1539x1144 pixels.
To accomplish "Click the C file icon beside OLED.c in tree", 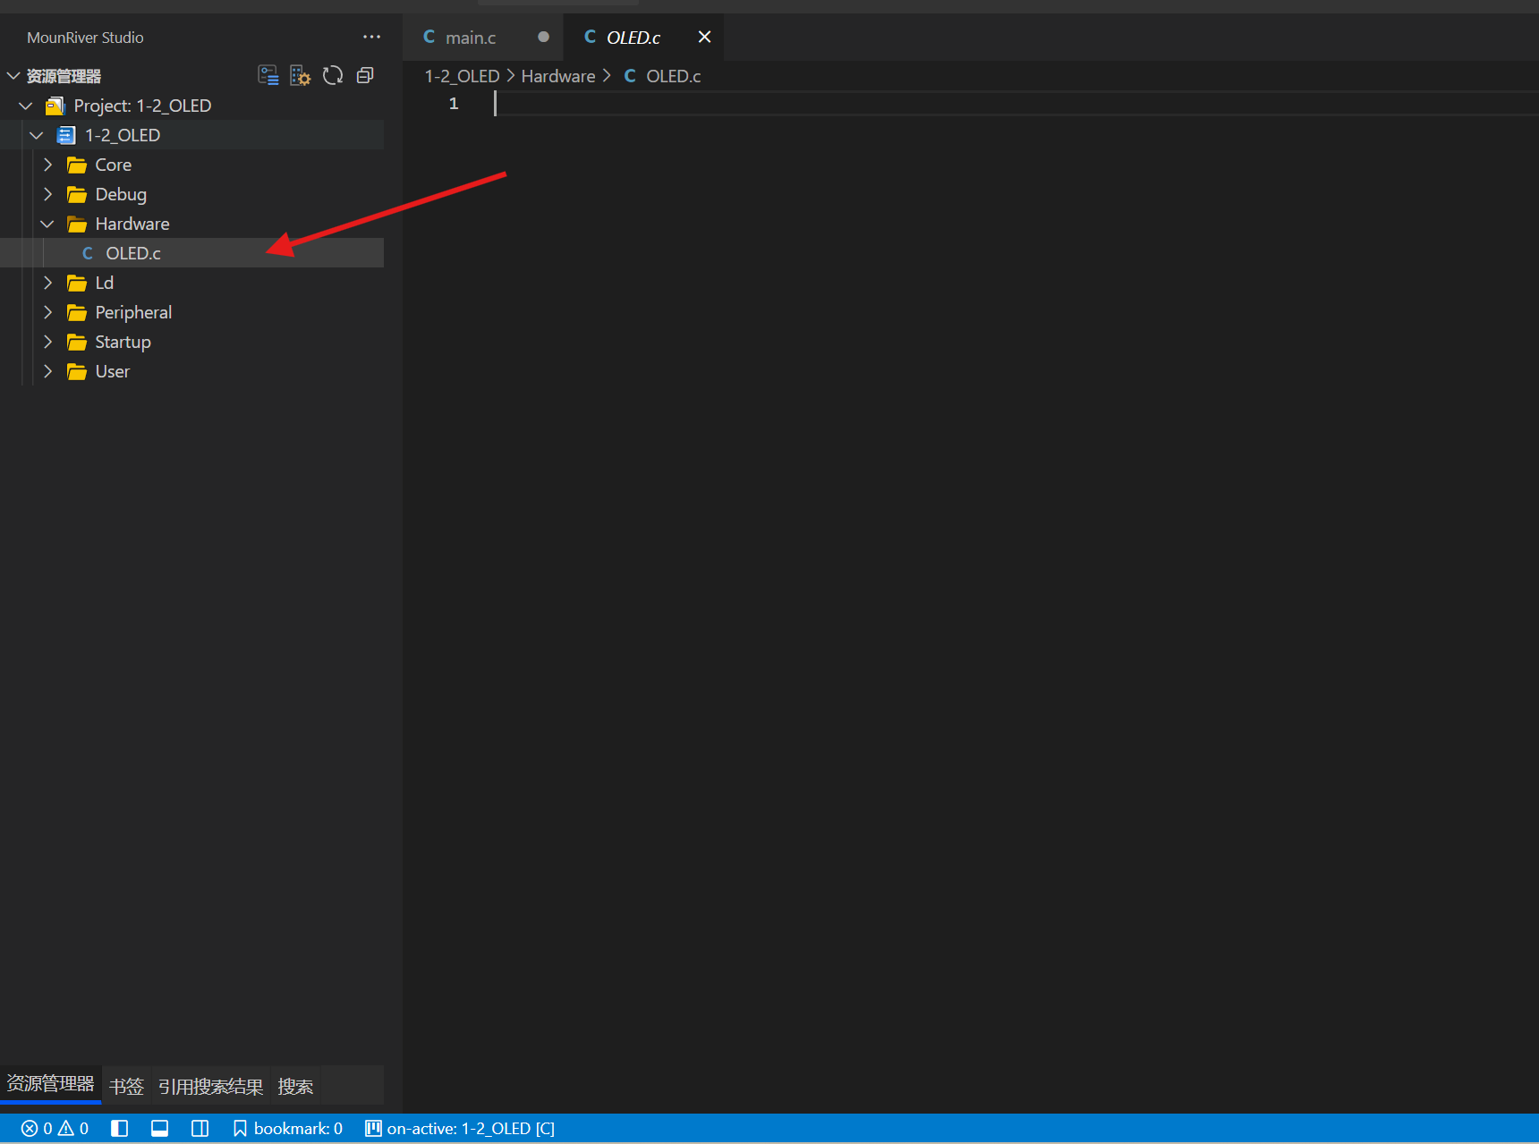I will (88, 253).
